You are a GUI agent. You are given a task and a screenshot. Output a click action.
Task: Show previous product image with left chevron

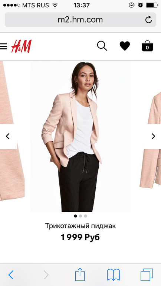pyautogui.click(x=8, y=136)
